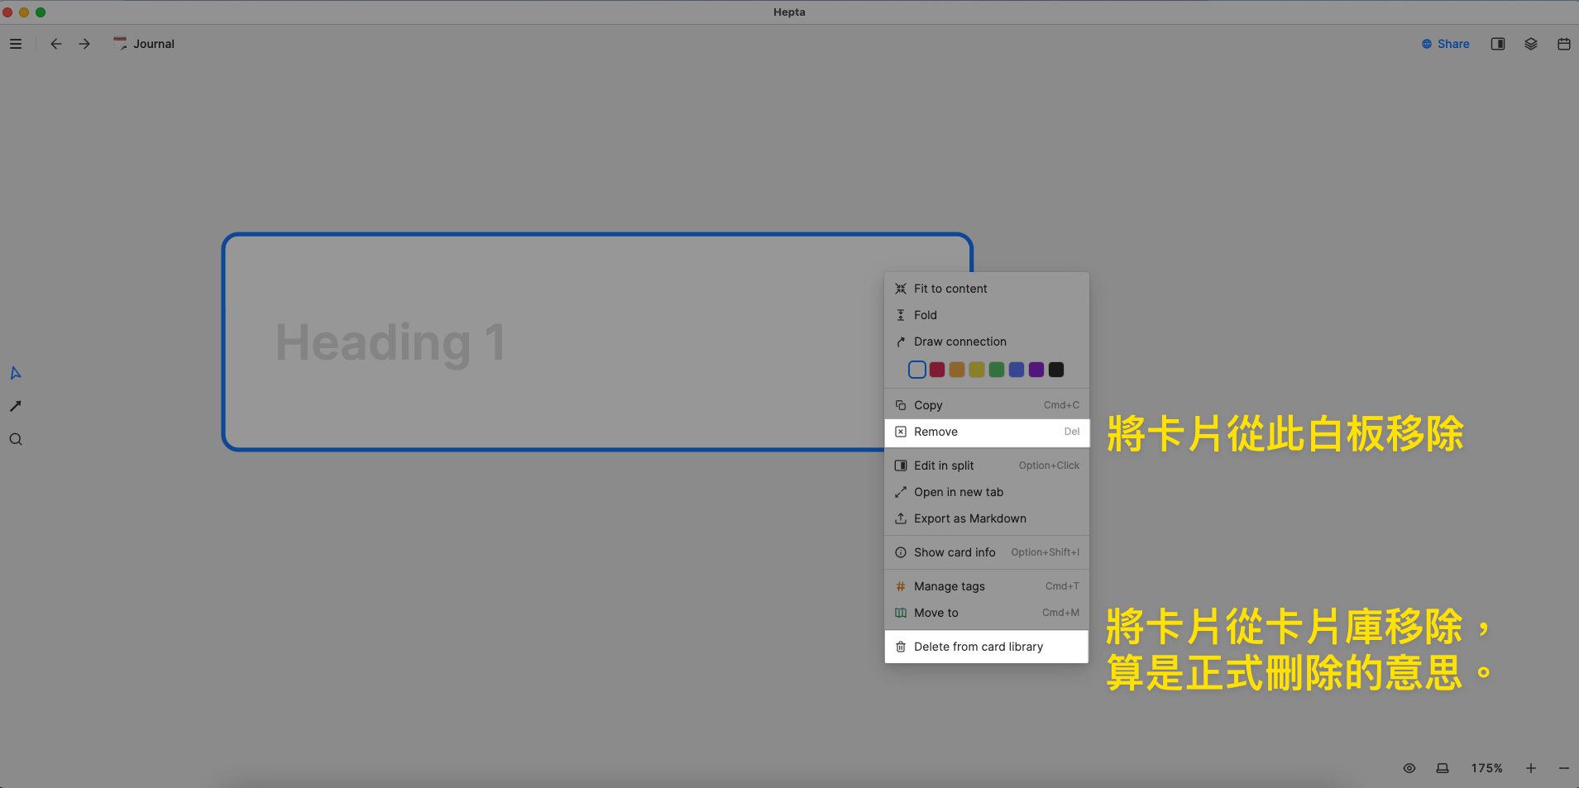Click the Share button
Viewport: 1579px width, 788px height.
[1446, 44]
